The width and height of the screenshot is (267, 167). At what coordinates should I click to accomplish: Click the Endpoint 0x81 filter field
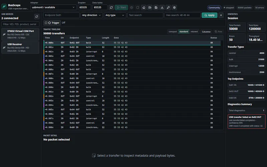tap(61, 15)
